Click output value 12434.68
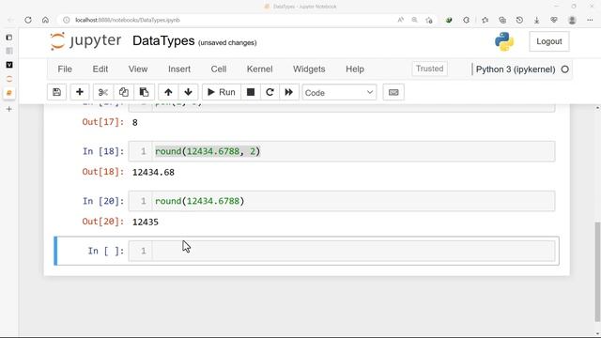 pos(153,173)
